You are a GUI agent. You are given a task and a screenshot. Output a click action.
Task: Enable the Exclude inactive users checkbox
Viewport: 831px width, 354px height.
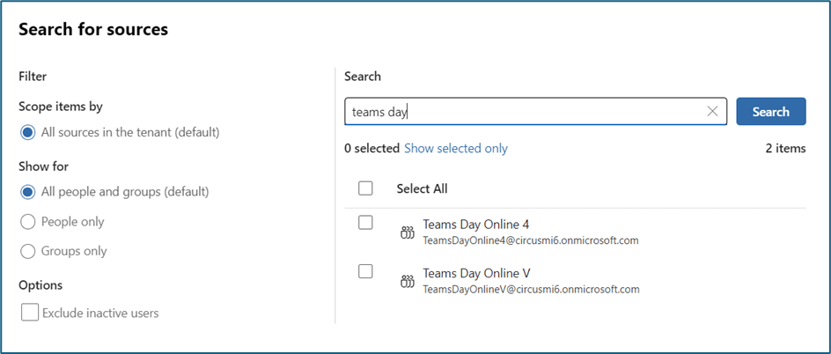point(30,313)
